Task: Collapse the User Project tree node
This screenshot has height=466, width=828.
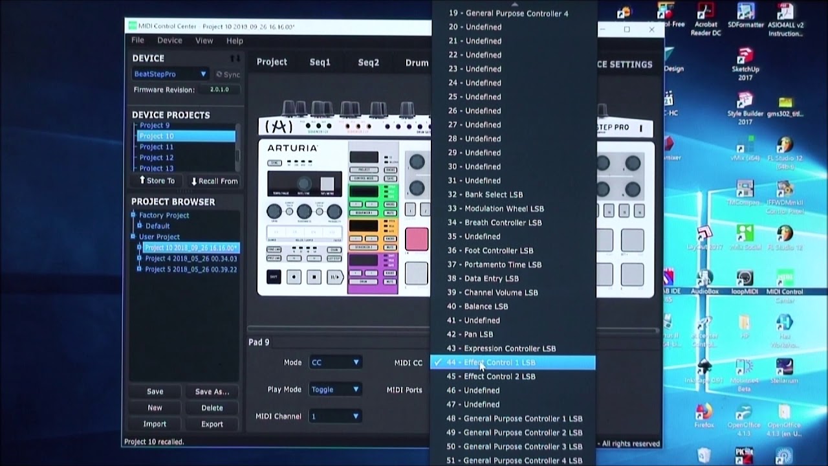Action: 134,237
